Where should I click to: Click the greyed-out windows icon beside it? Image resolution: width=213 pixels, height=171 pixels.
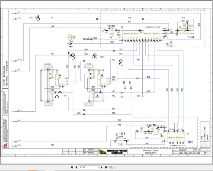coord(116,167)
